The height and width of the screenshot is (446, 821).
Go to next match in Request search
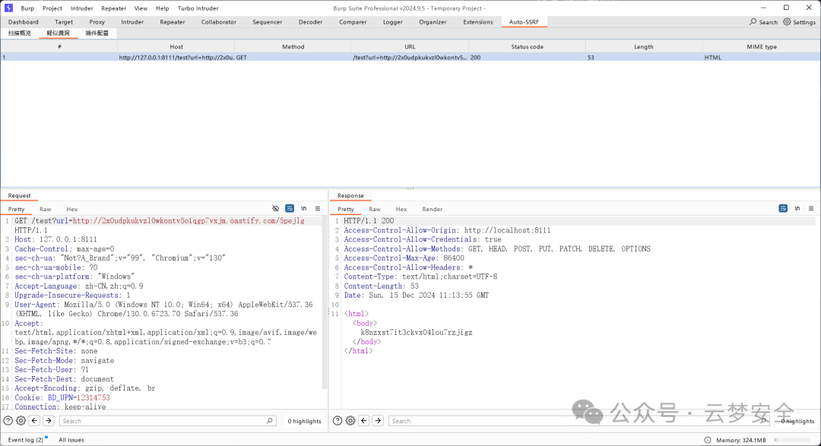click(48, 420)
